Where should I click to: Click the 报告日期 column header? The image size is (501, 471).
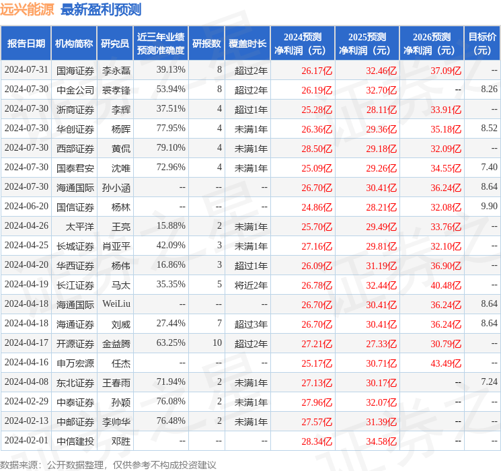click(26, 43)
